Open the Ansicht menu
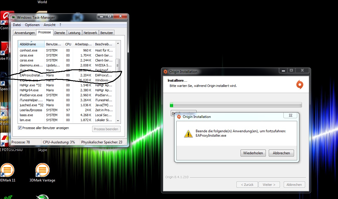Image resolution: width=338 pixels, height=199 pixels. [x=50, y=25]
